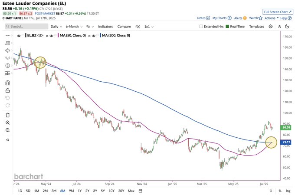Click the Symbol search field
The height and width of the screenshot is (196, 295).
click(26, 27)
